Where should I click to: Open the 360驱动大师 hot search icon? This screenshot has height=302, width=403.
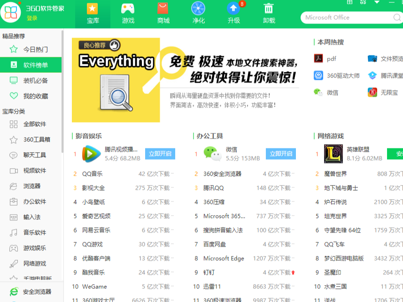tap(318, 76)
